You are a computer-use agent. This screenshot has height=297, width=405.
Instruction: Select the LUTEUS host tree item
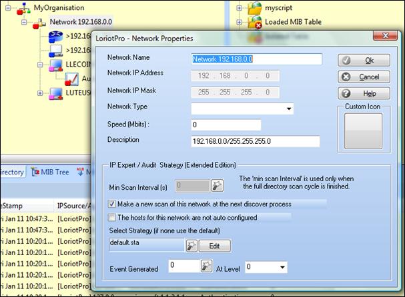click(78, 93)
